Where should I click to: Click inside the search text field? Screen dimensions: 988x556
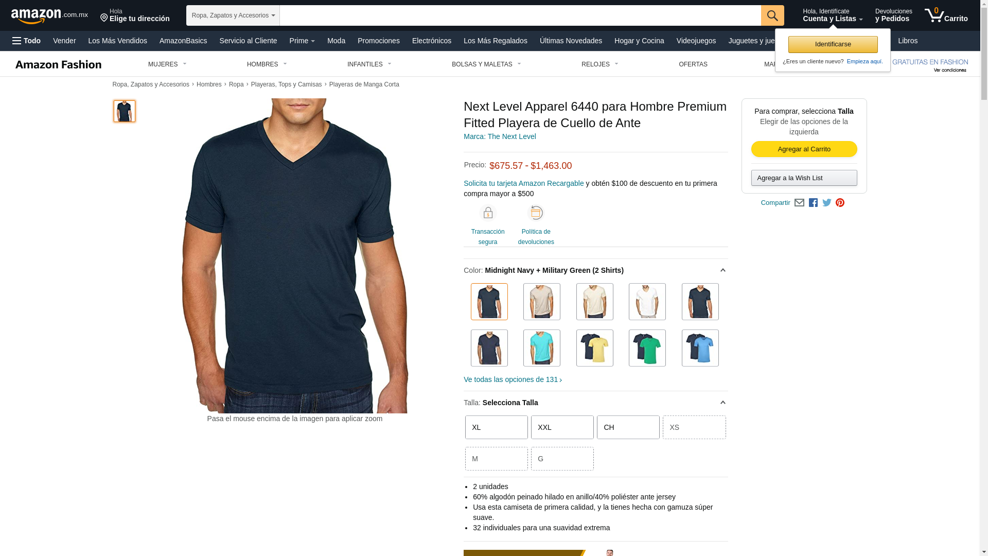[x=520, y=15]
